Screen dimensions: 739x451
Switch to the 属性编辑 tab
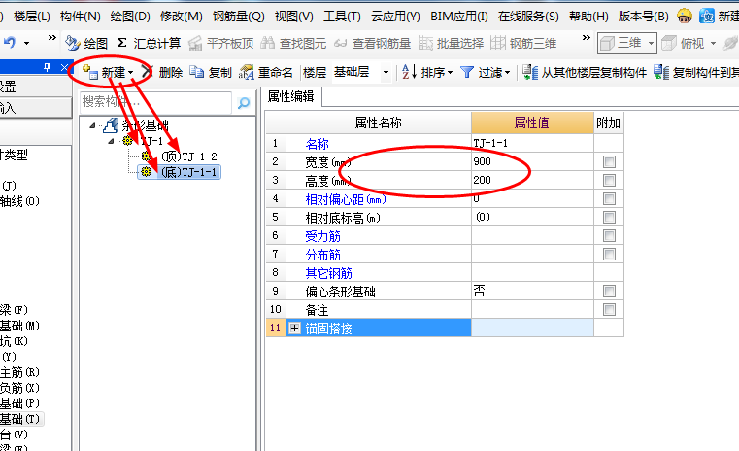(290, 96)
